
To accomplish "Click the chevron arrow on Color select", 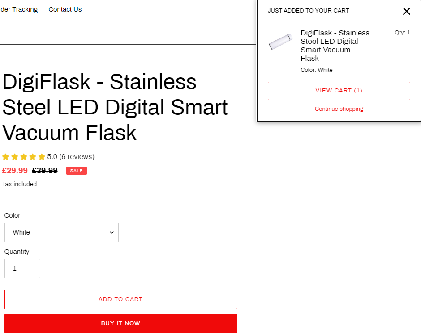I will click(x=112, y=233).
